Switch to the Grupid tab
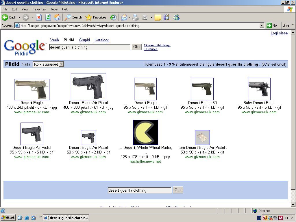Screen dimensions: 296x222 coord(84,40)
